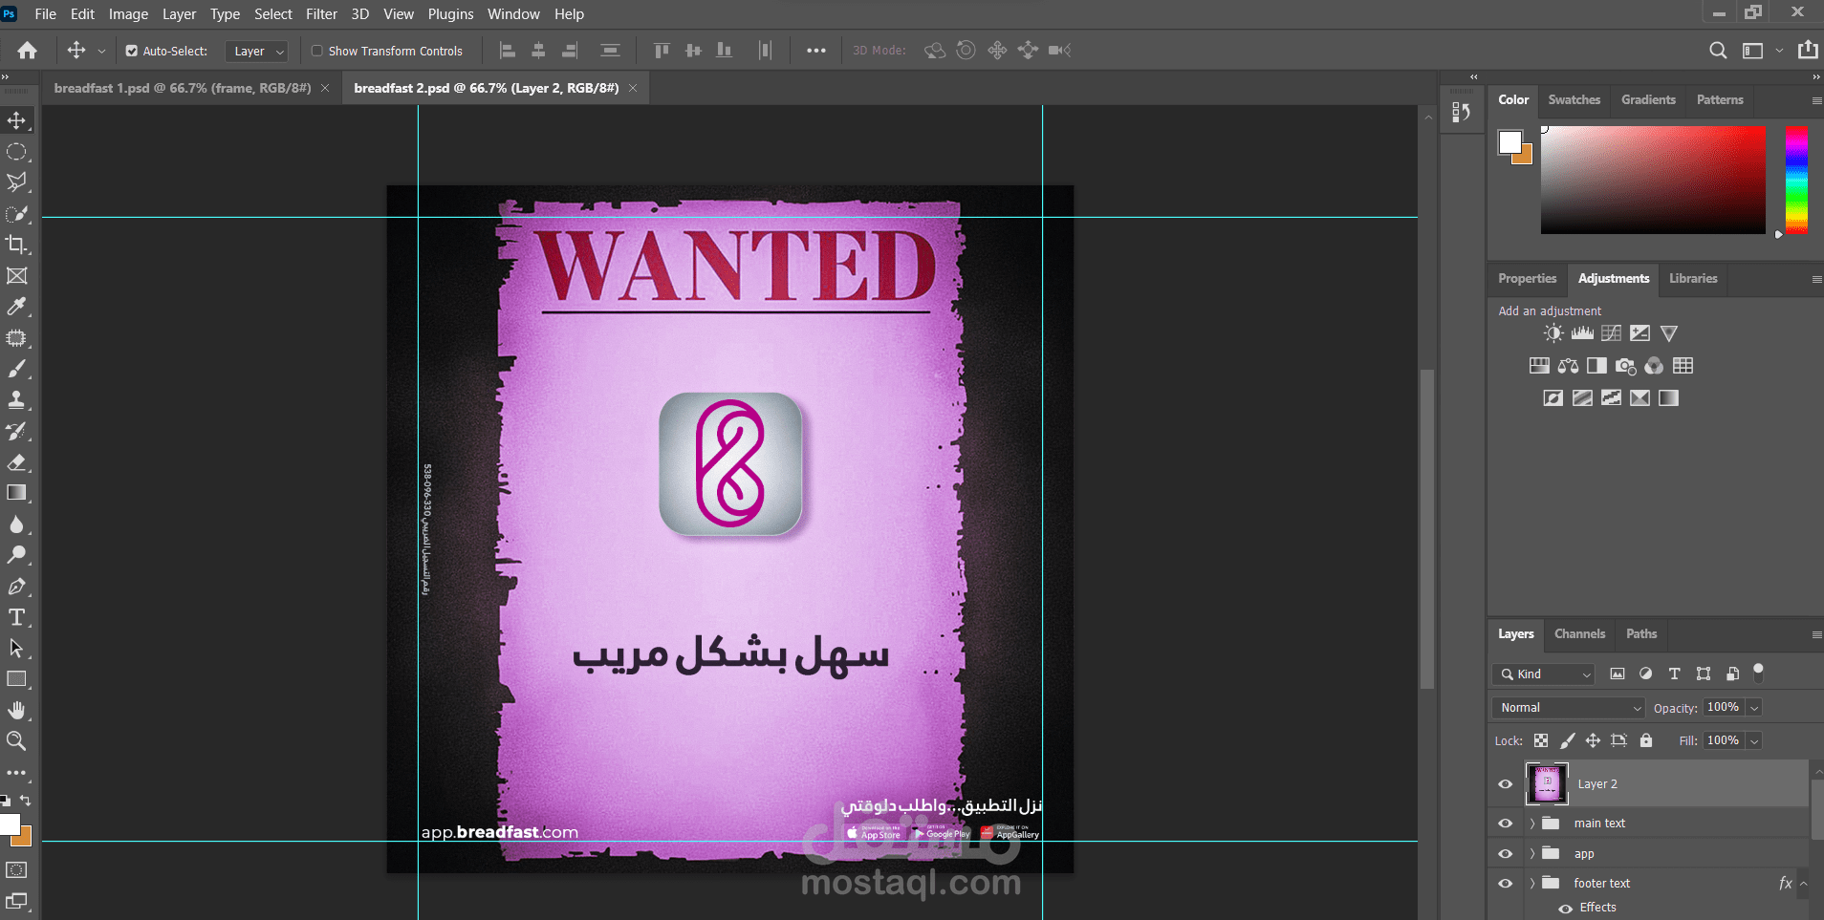Select the Move tool in toolbox
This screenshot has width=1824, height=920.
coord(16,120)
